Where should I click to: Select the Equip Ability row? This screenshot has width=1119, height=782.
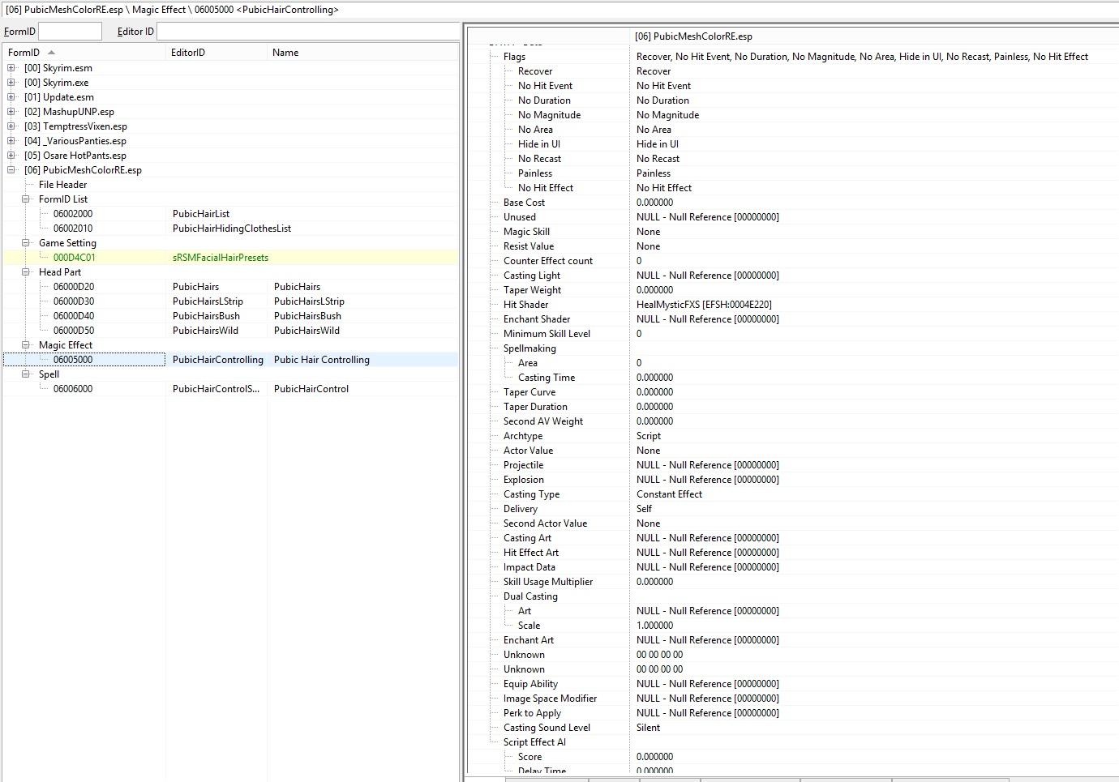pyautogui.click(x=793, y=684)
